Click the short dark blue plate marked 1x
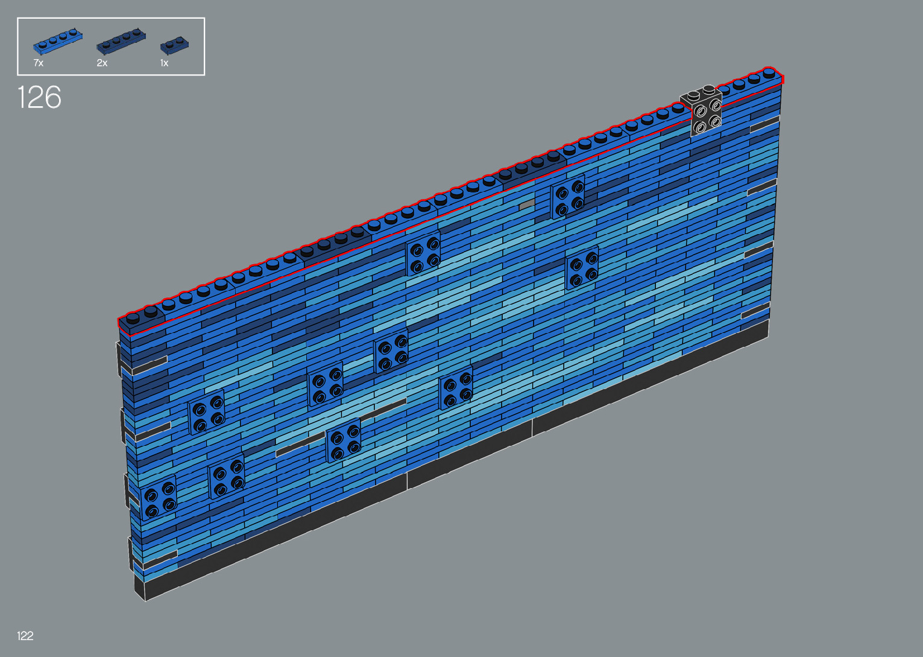Image resolution: width=923 pixels, height=657 pixels. (x=174, y=46)
